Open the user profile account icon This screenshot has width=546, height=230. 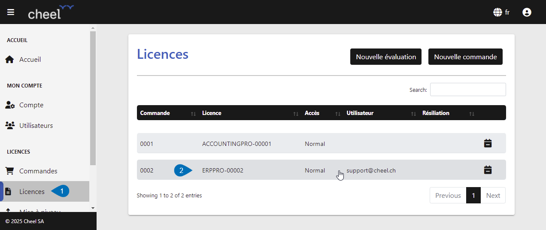[x=527, y=12]
